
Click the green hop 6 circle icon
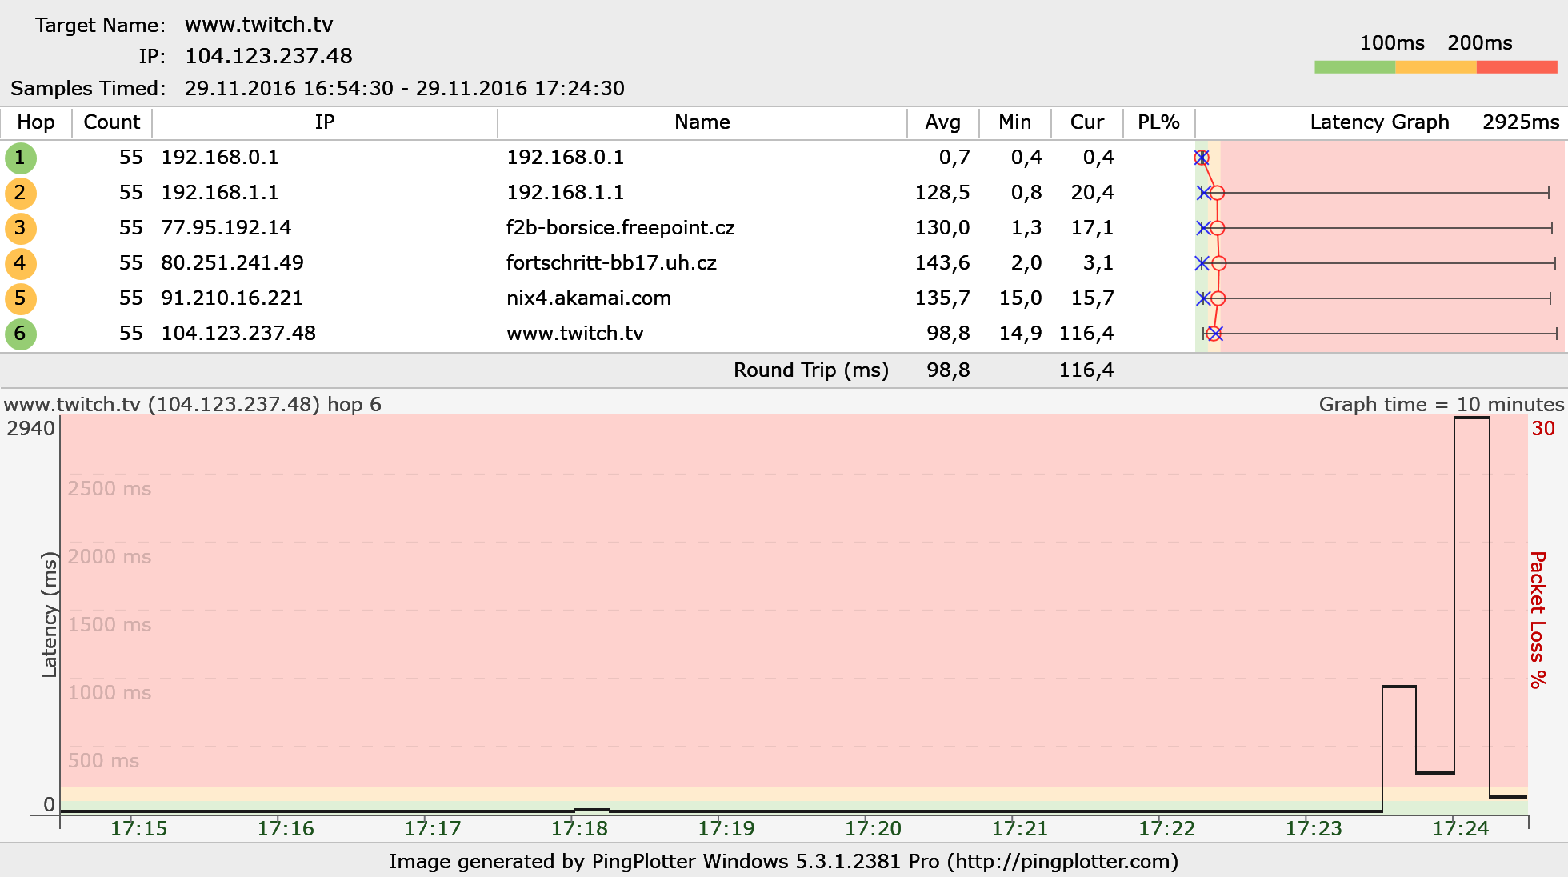pos(21,334)
